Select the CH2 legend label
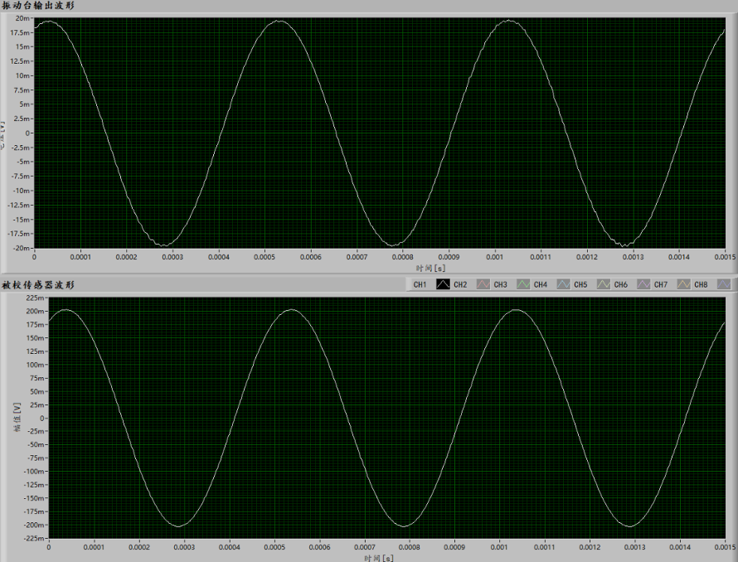This screenshot has width=738, height=562. 460,285
